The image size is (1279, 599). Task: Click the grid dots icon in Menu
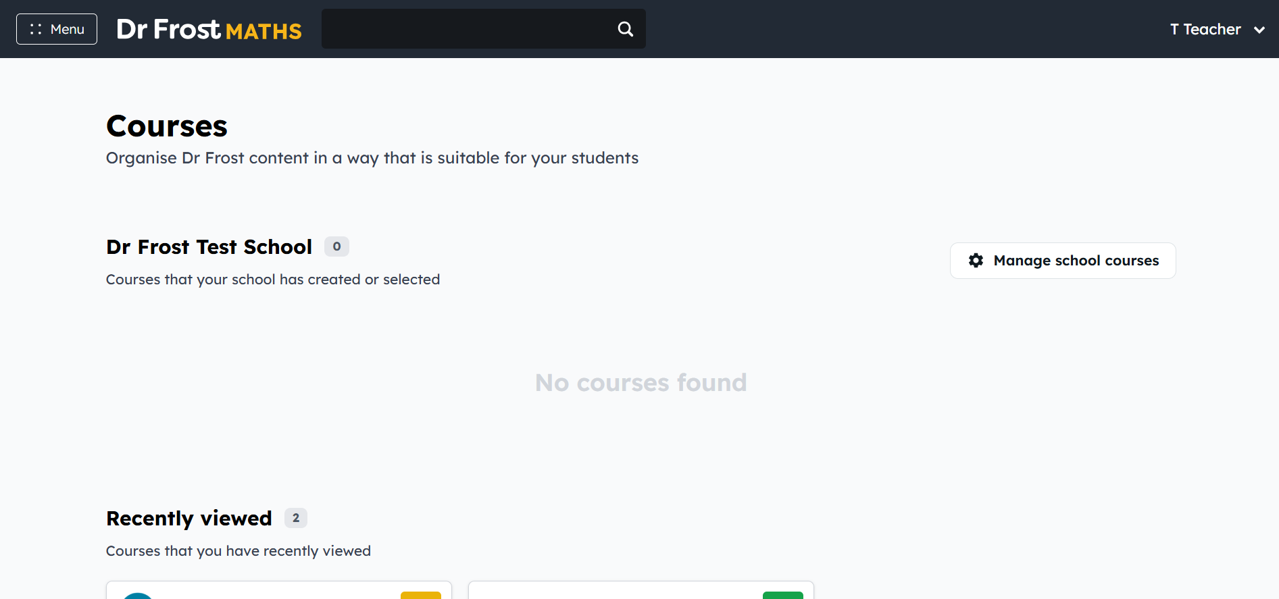(36, 29)
